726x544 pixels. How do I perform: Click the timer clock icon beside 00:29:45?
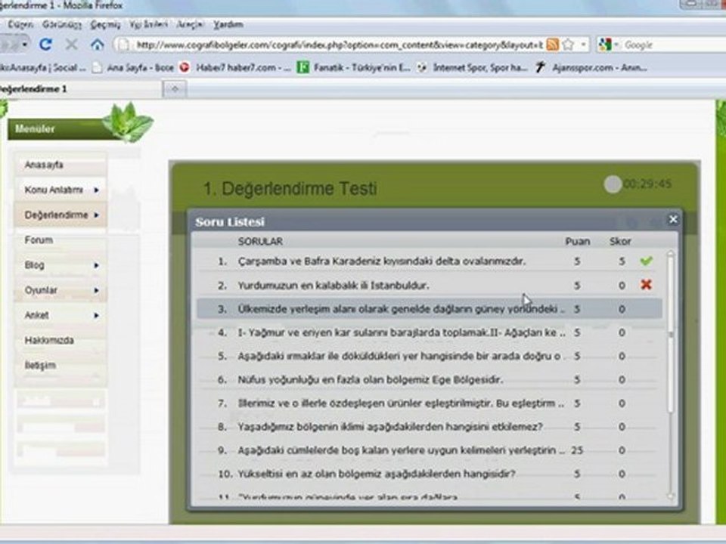613,184
